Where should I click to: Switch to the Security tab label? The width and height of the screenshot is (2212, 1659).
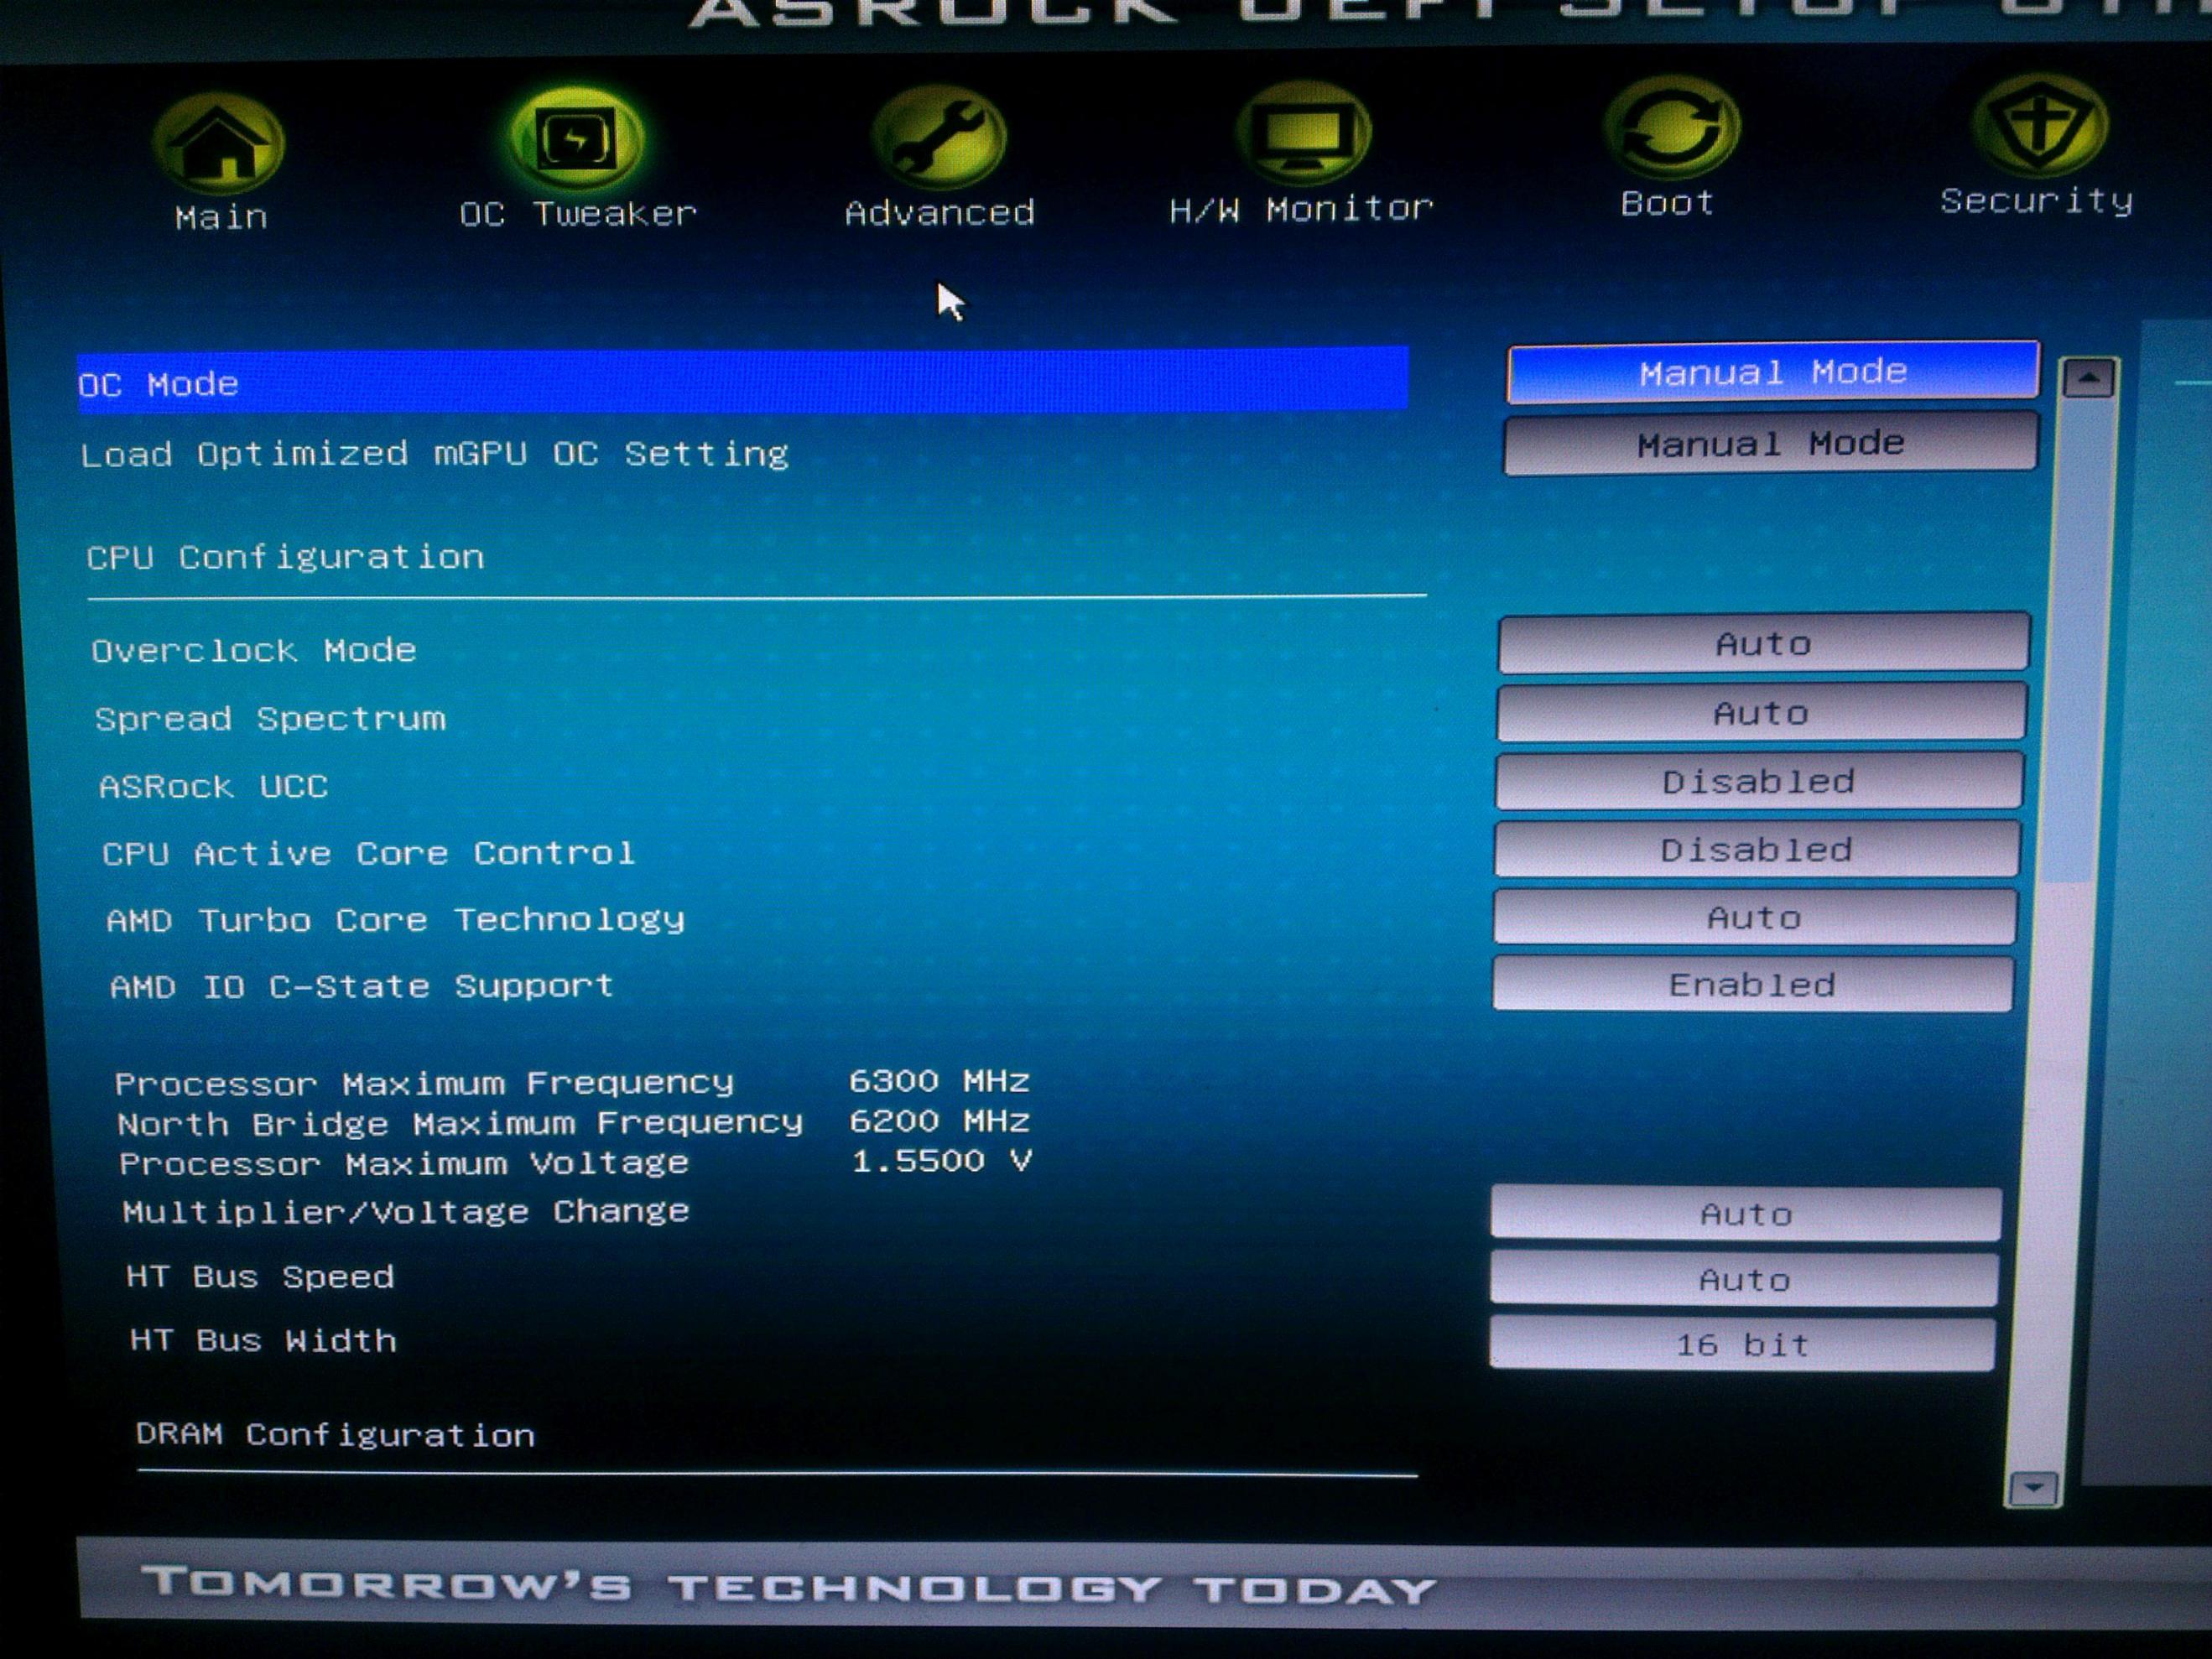[2036, 201]
